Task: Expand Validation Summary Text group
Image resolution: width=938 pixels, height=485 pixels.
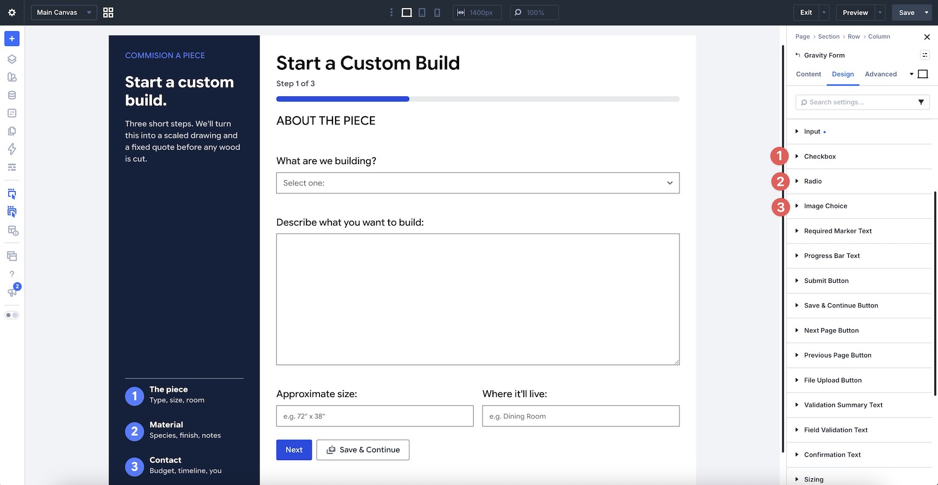Action: coord(859,405)
